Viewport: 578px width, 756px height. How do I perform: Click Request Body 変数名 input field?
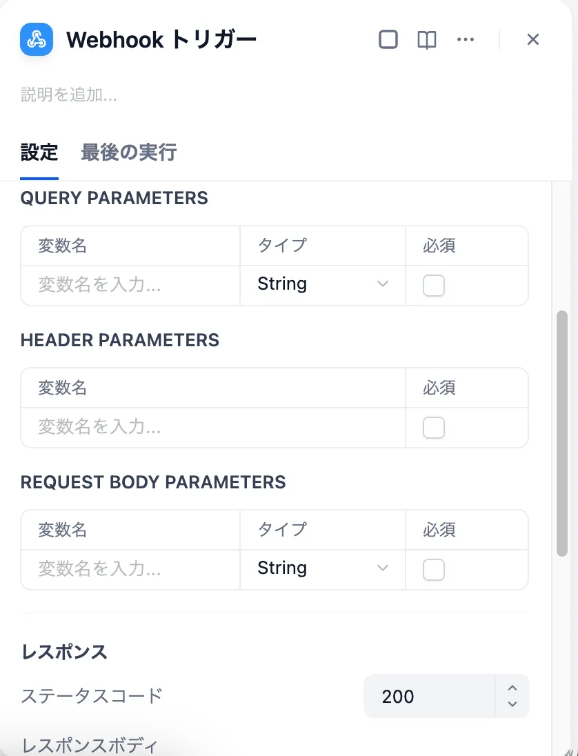(130, 568)
